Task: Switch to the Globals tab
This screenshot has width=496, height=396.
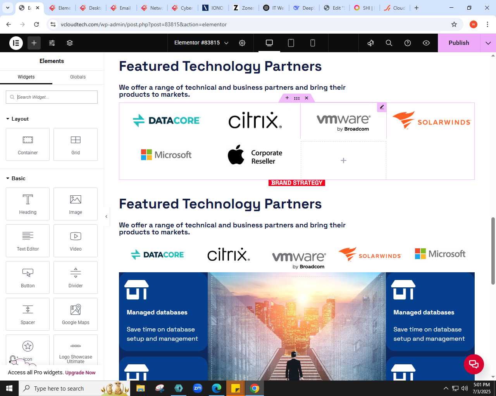Action: 78,77
